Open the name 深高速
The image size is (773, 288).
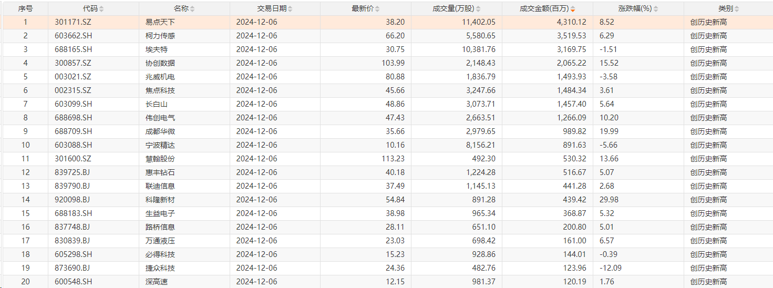(x=157, y=282)
